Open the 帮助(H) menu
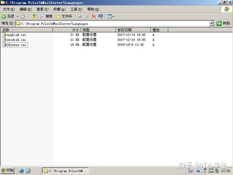 click(x=93, y=9)
